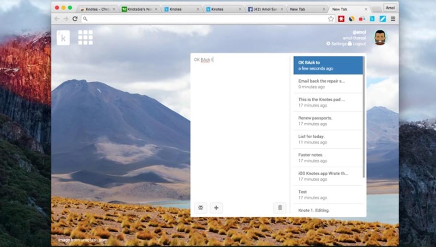Delete note using trash icon

[280, 208]
